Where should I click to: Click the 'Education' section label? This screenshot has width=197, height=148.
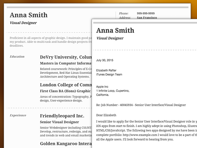[17, 57]
